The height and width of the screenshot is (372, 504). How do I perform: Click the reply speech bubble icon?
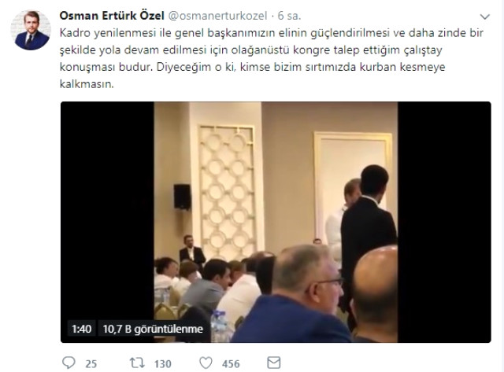point(69,363)
